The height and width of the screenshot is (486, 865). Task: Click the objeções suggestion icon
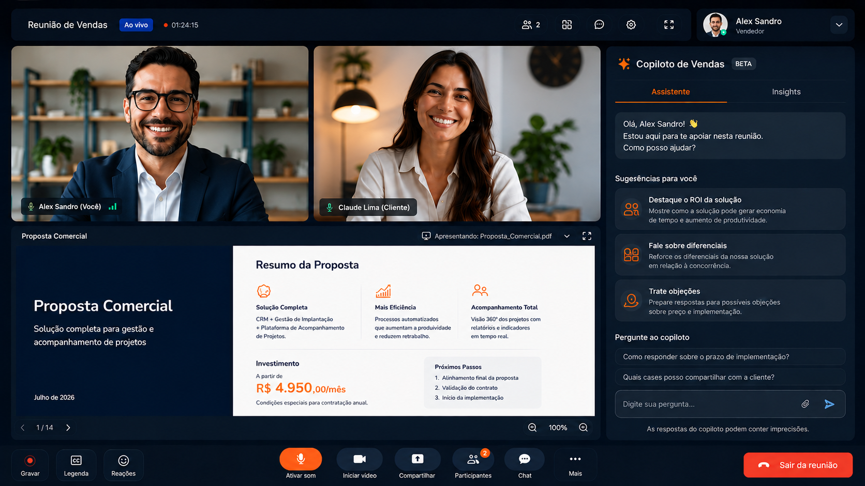[631, 301]
